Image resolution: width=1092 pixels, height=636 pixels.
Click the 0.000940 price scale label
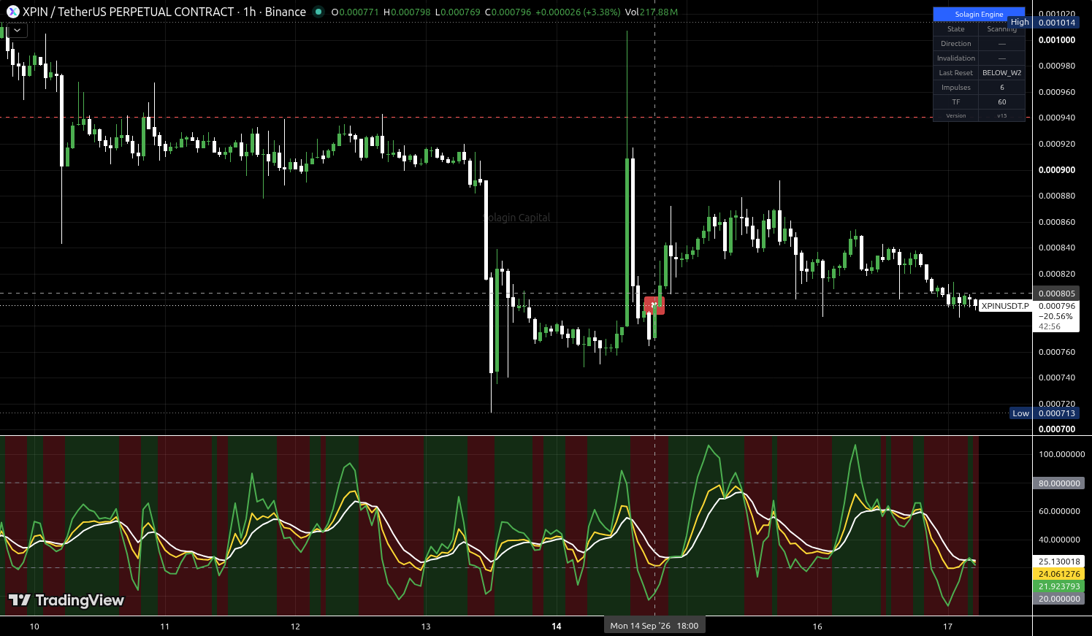tap(1056, 118)
